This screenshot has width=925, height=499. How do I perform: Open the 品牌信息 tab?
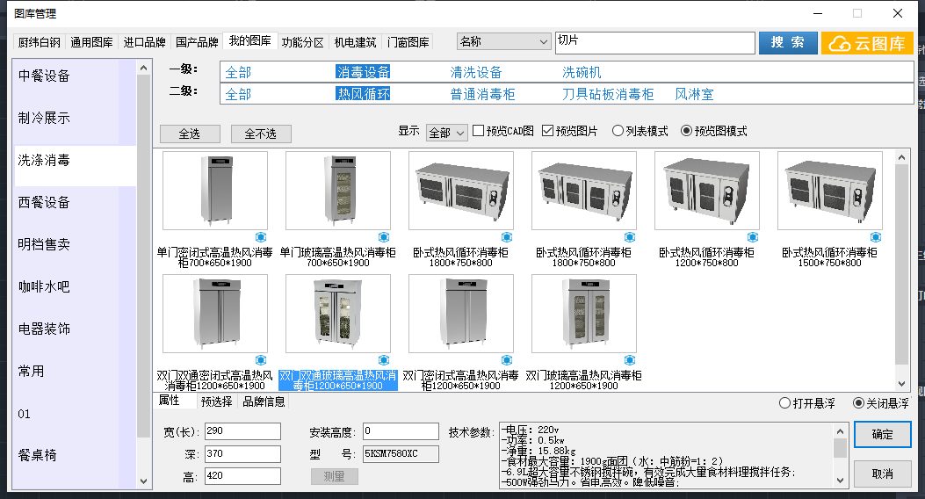(x=264, y=401)
